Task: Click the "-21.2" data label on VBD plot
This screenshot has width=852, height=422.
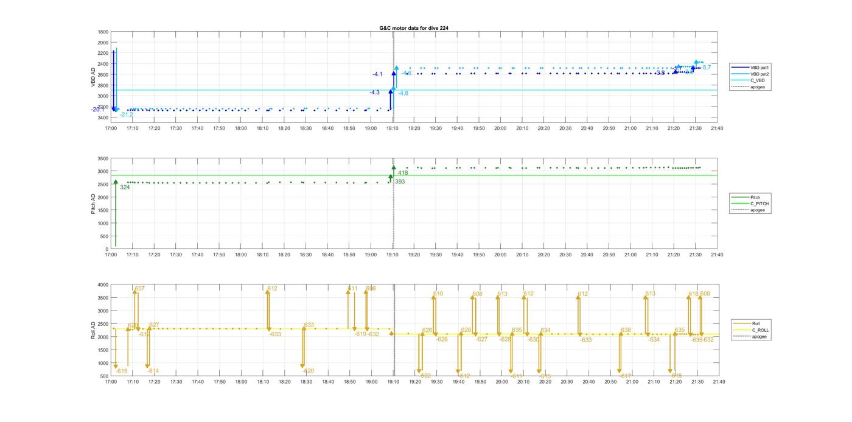Action: click(126, 114)
